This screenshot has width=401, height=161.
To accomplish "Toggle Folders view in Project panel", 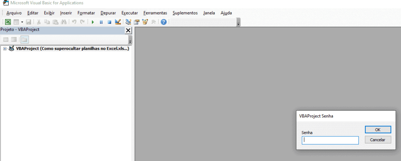I will click(25, 39).
